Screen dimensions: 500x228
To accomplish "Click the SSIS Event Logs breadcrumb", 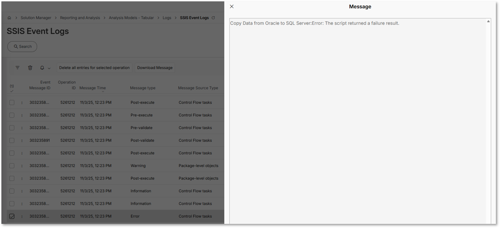I will 194,18.
